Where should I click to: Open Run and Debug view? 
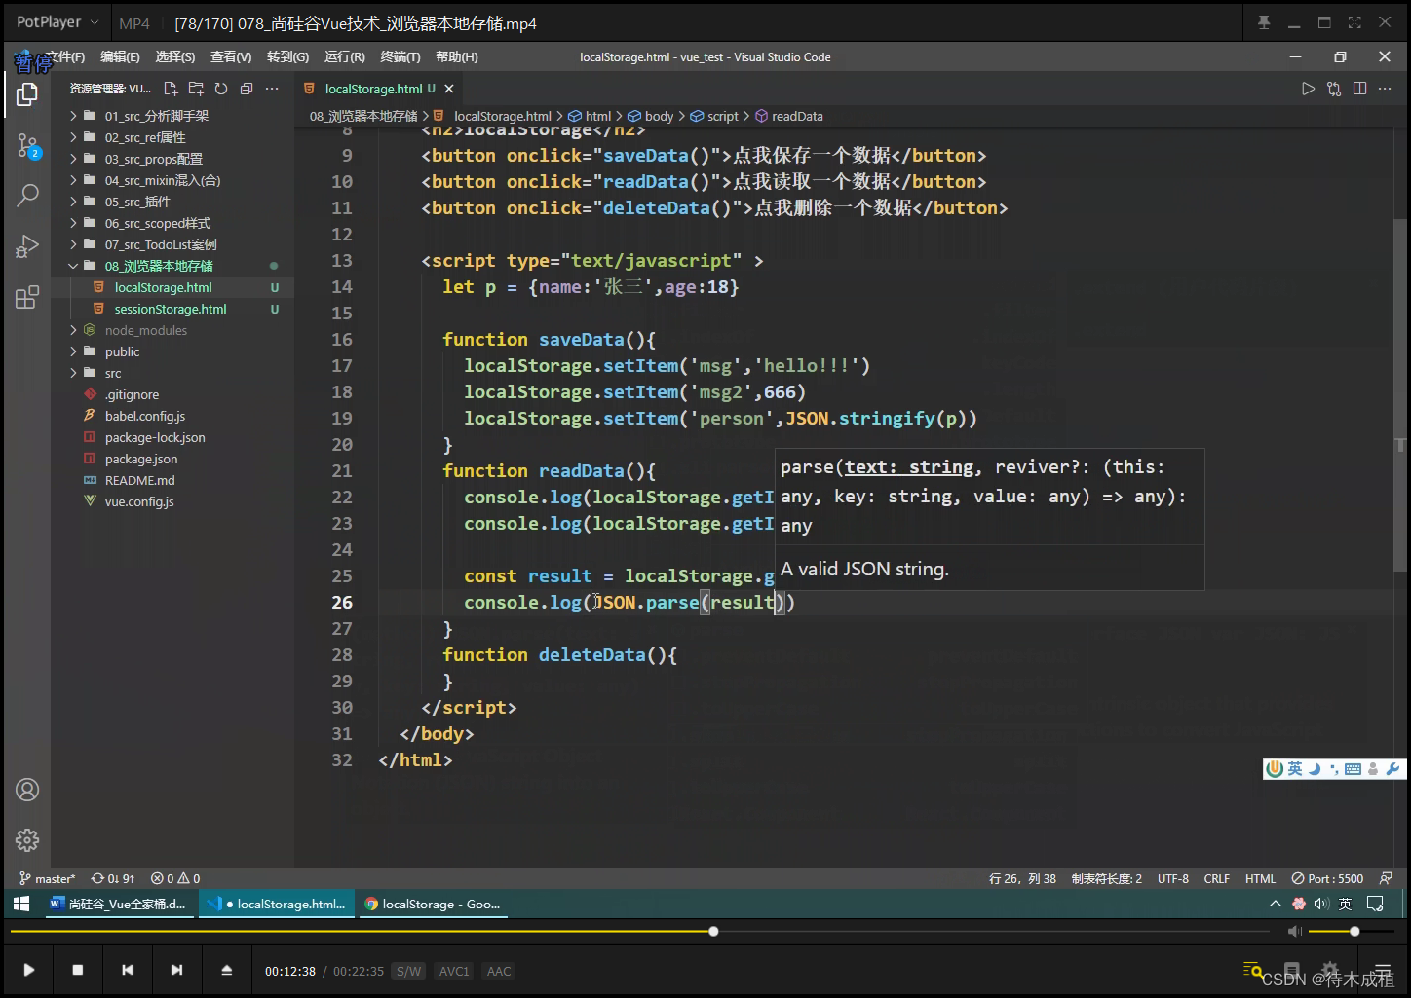pyautogui.click(x=27, y=246)
